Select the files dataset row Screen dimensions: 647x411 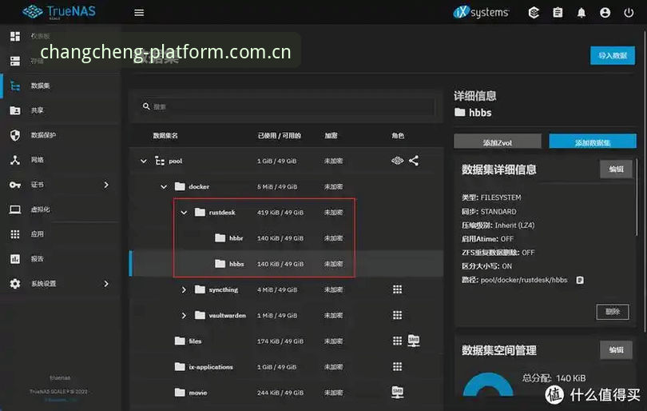click(x=287, y=341)
